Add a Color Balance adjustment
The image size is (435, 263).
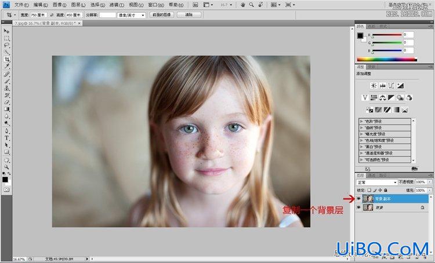383,97
